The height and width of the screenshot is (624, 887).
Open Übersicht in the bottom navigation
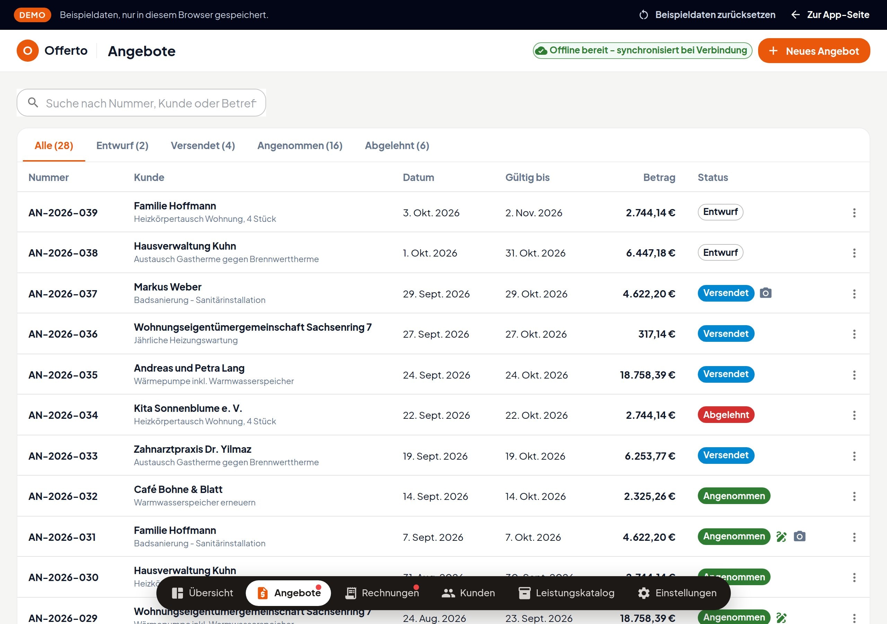pos(202,593)
